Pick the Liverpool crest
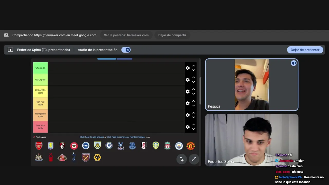This screenshot has width=329, height=185. (167, 146)
